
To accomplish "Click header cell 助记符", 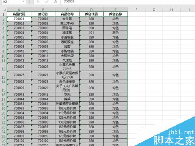I will pyautogui.click(x=43, y=14).
